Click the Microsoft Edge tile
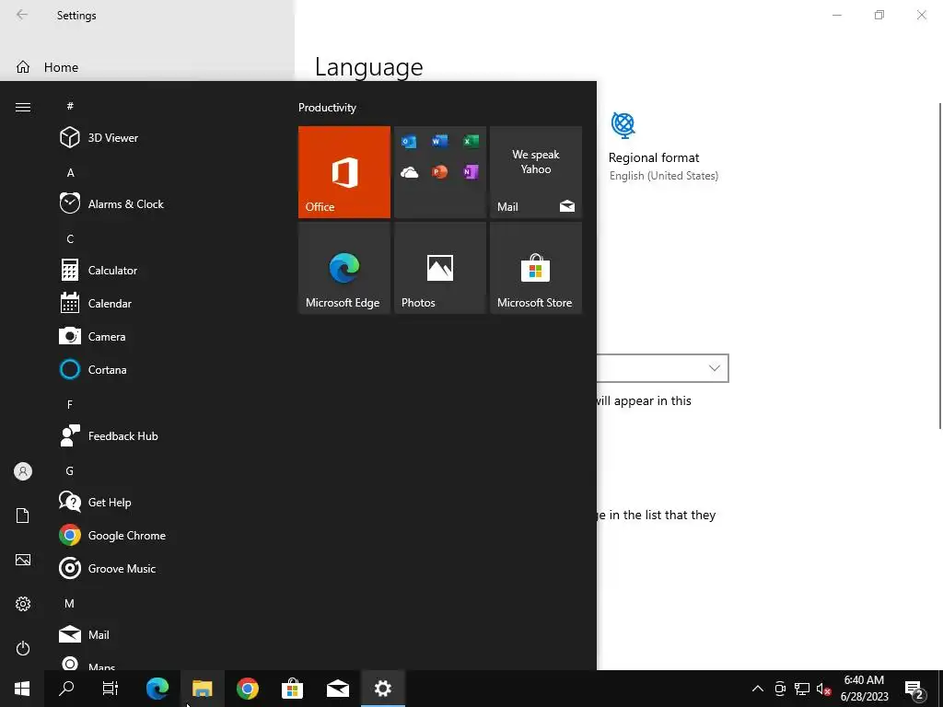 point(344,268)
